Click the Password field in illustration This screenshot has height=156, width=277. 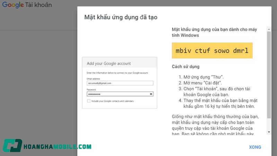(x=120, y=94)
